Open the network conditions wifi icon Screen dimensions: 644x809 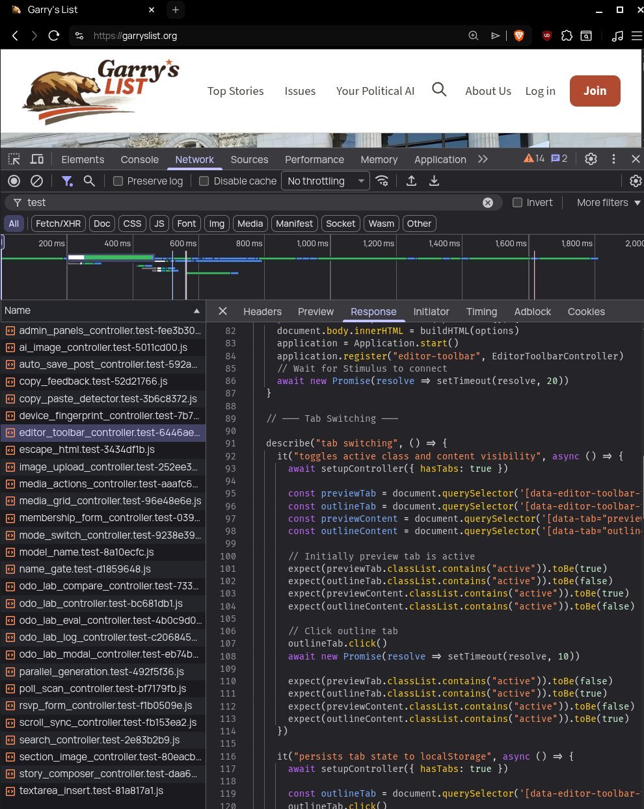tap(382, 181)
